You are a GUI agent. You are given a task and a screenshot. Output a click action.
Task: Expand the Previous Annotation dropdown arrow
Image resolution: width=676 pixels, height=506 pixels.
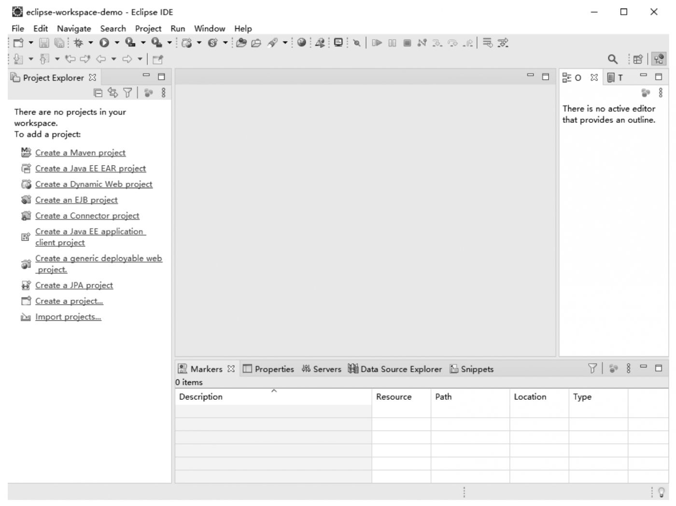point(57,59)
